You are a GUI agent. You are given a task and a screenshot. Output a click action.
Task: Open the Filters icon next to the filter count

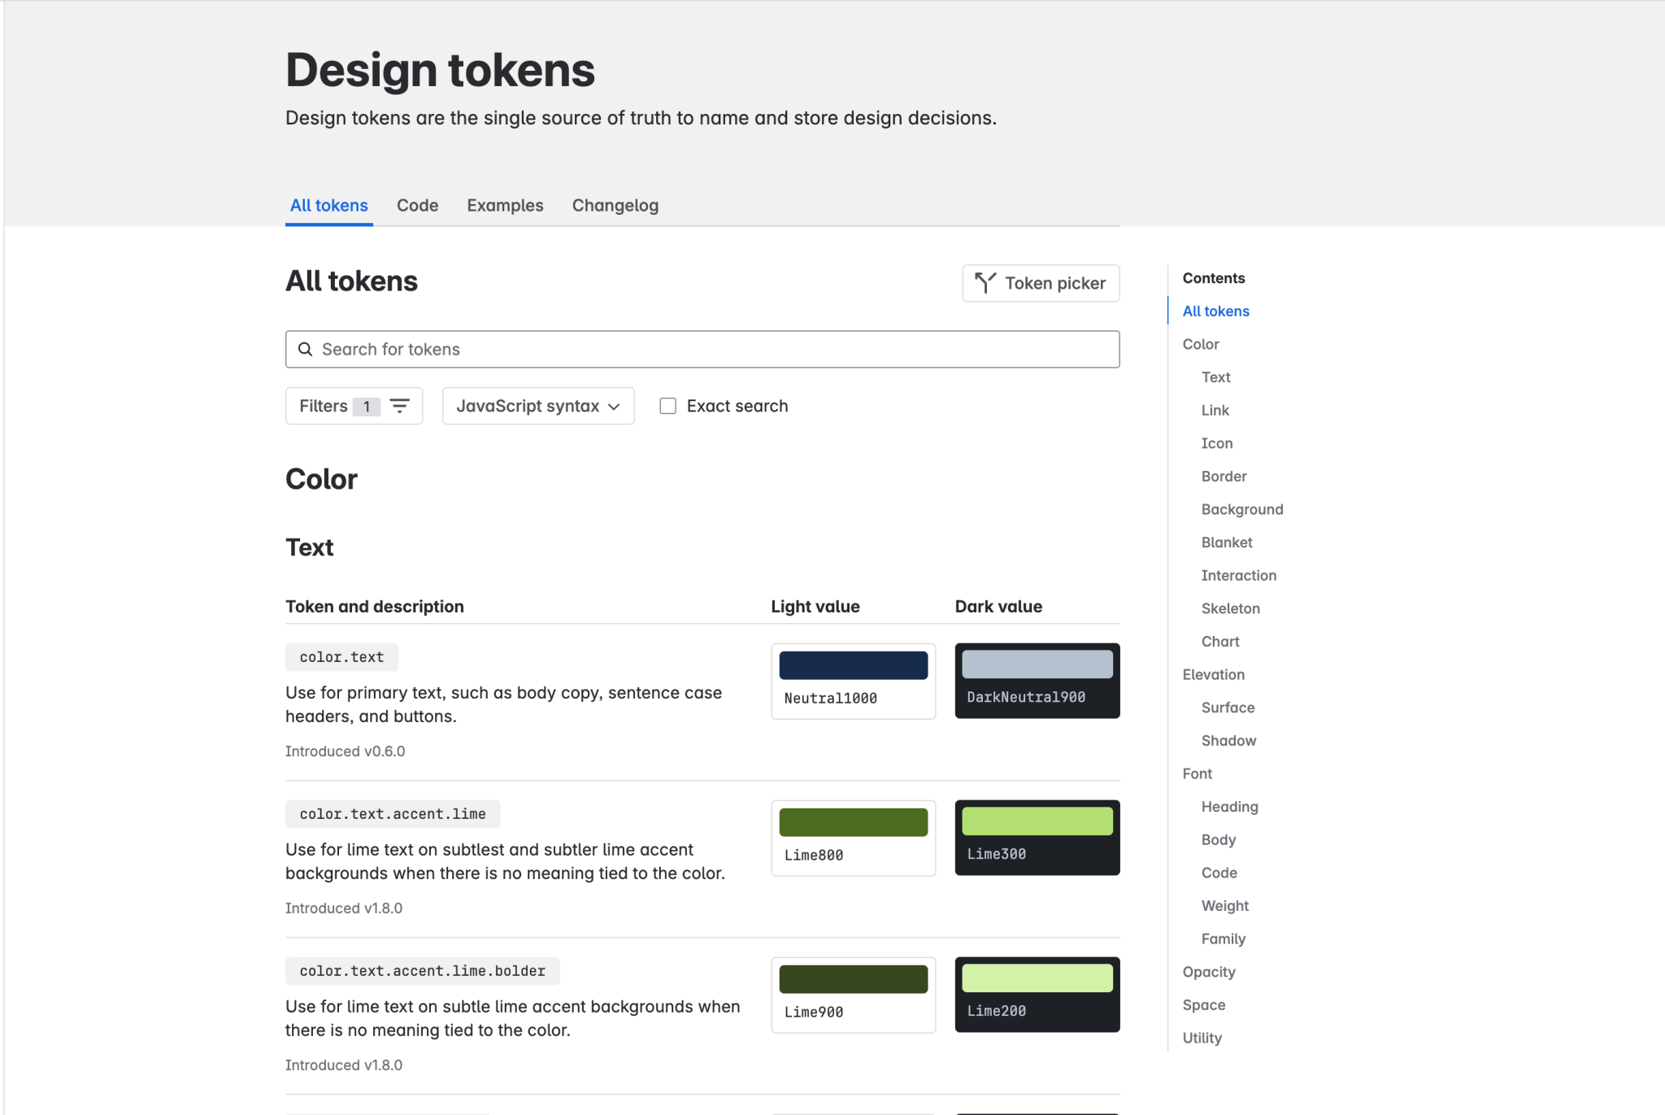[399, 405]
